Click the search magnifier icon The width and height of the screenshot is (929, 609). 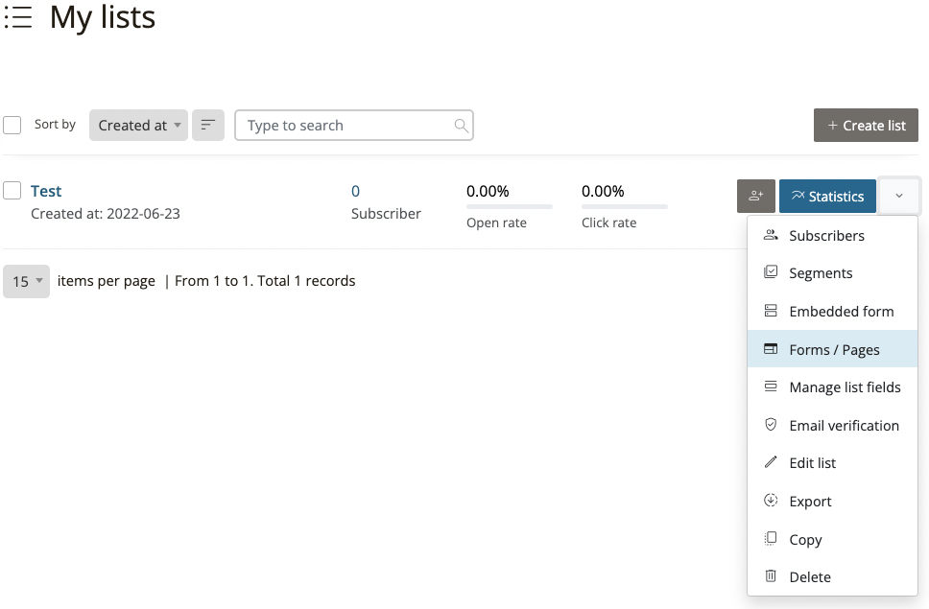(462, 126)
